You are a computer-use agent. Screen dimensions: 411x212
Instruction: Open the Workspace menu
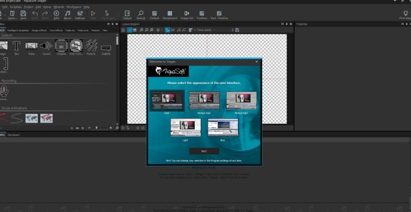tap(74, 7)
